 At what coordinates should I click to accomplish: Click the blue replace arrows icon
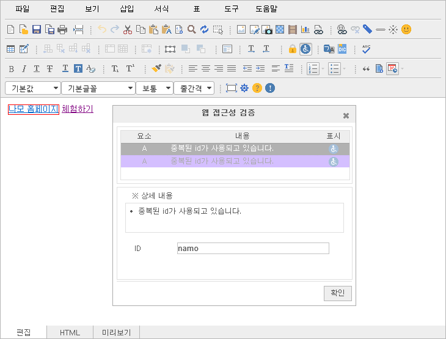(x=204, y=29)
